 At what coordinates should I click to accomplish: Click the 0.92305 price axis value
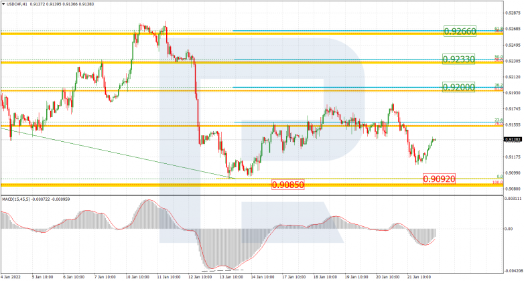click(513, 61)
